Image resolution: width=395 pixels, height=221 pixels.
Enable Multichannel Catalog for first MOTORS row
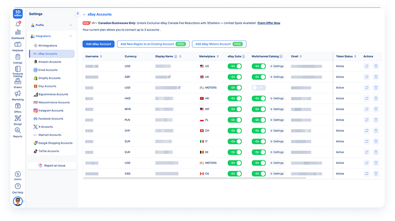coord(259,88)
